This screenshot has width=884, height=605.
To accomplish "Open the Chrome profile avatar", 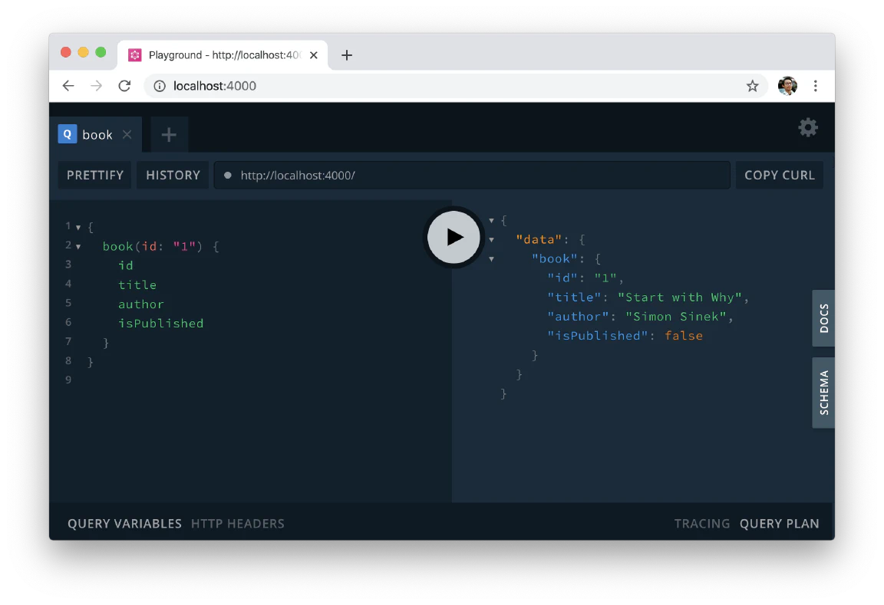I will [x=787, y=86].
